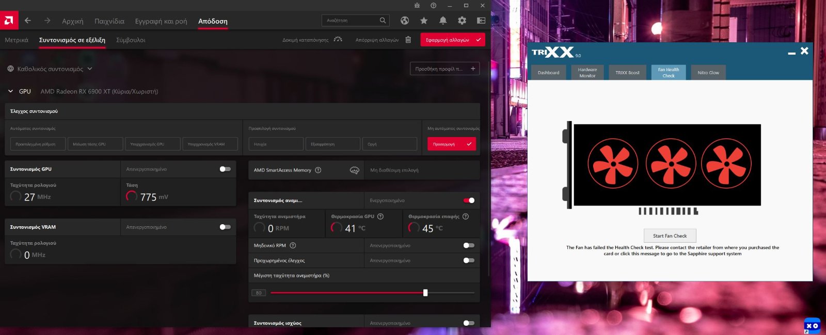Click the middle fan graphic in TRIXX

coord(670,164)
